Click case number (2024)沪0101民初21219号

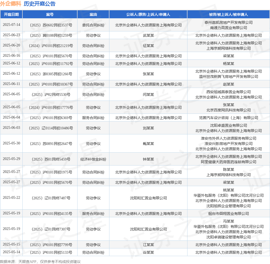coord(51,46)
